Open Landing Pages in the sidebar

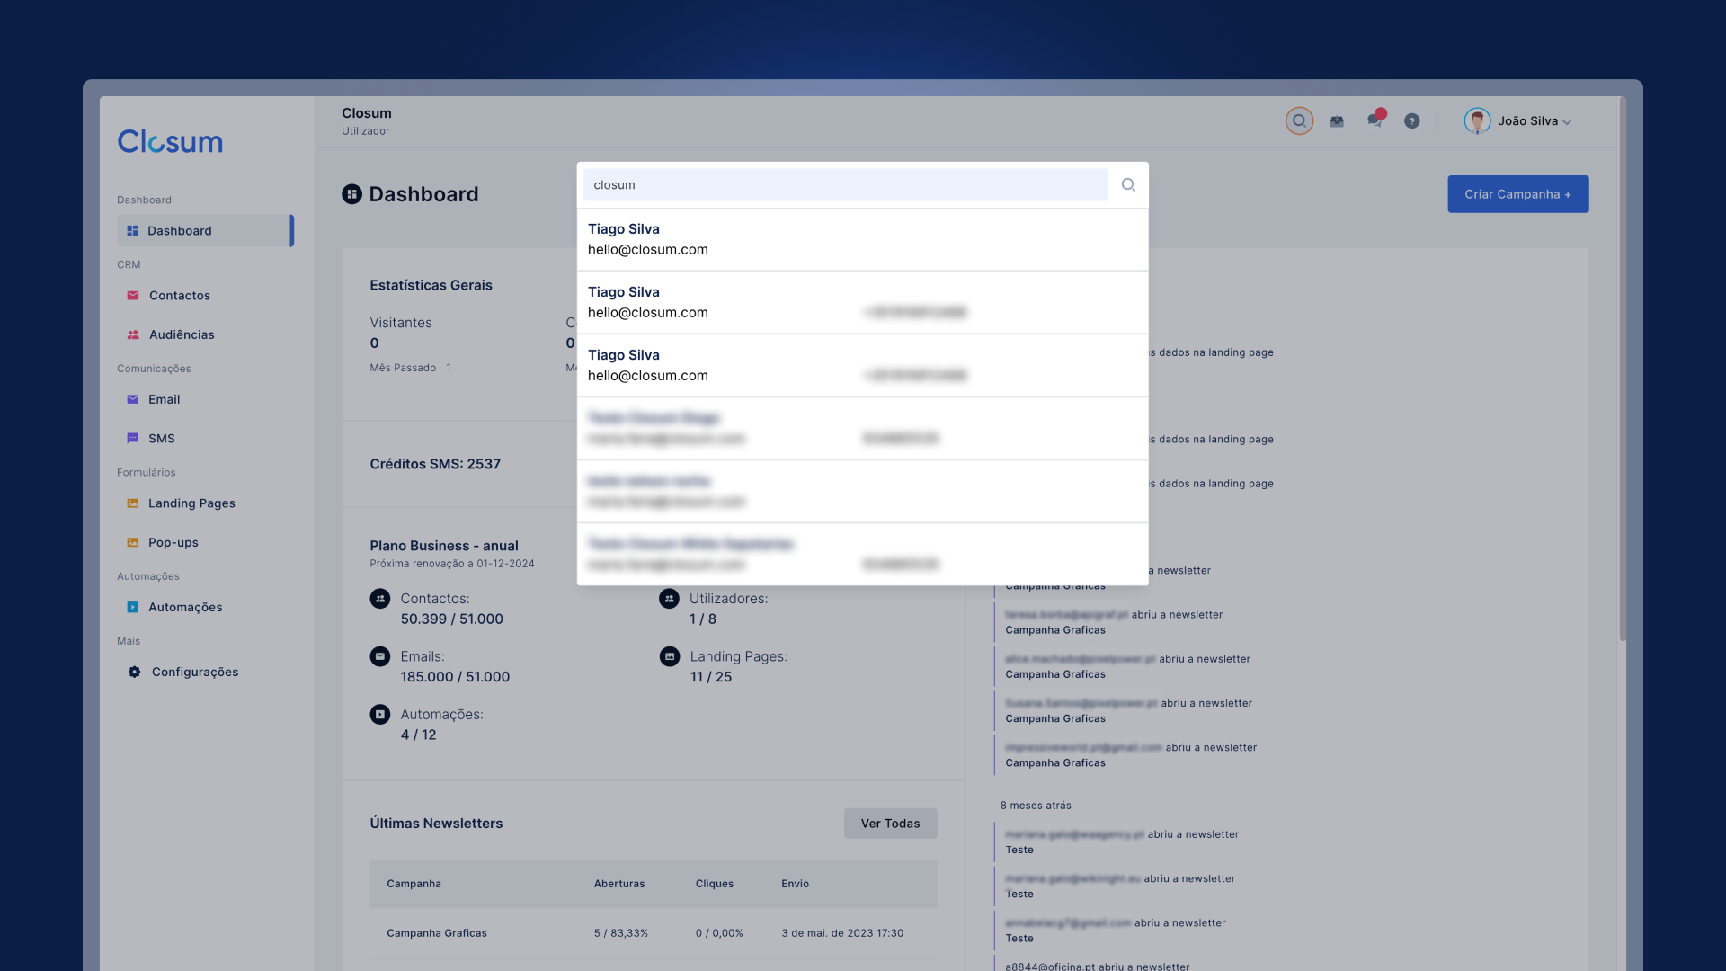pos(191,503)
